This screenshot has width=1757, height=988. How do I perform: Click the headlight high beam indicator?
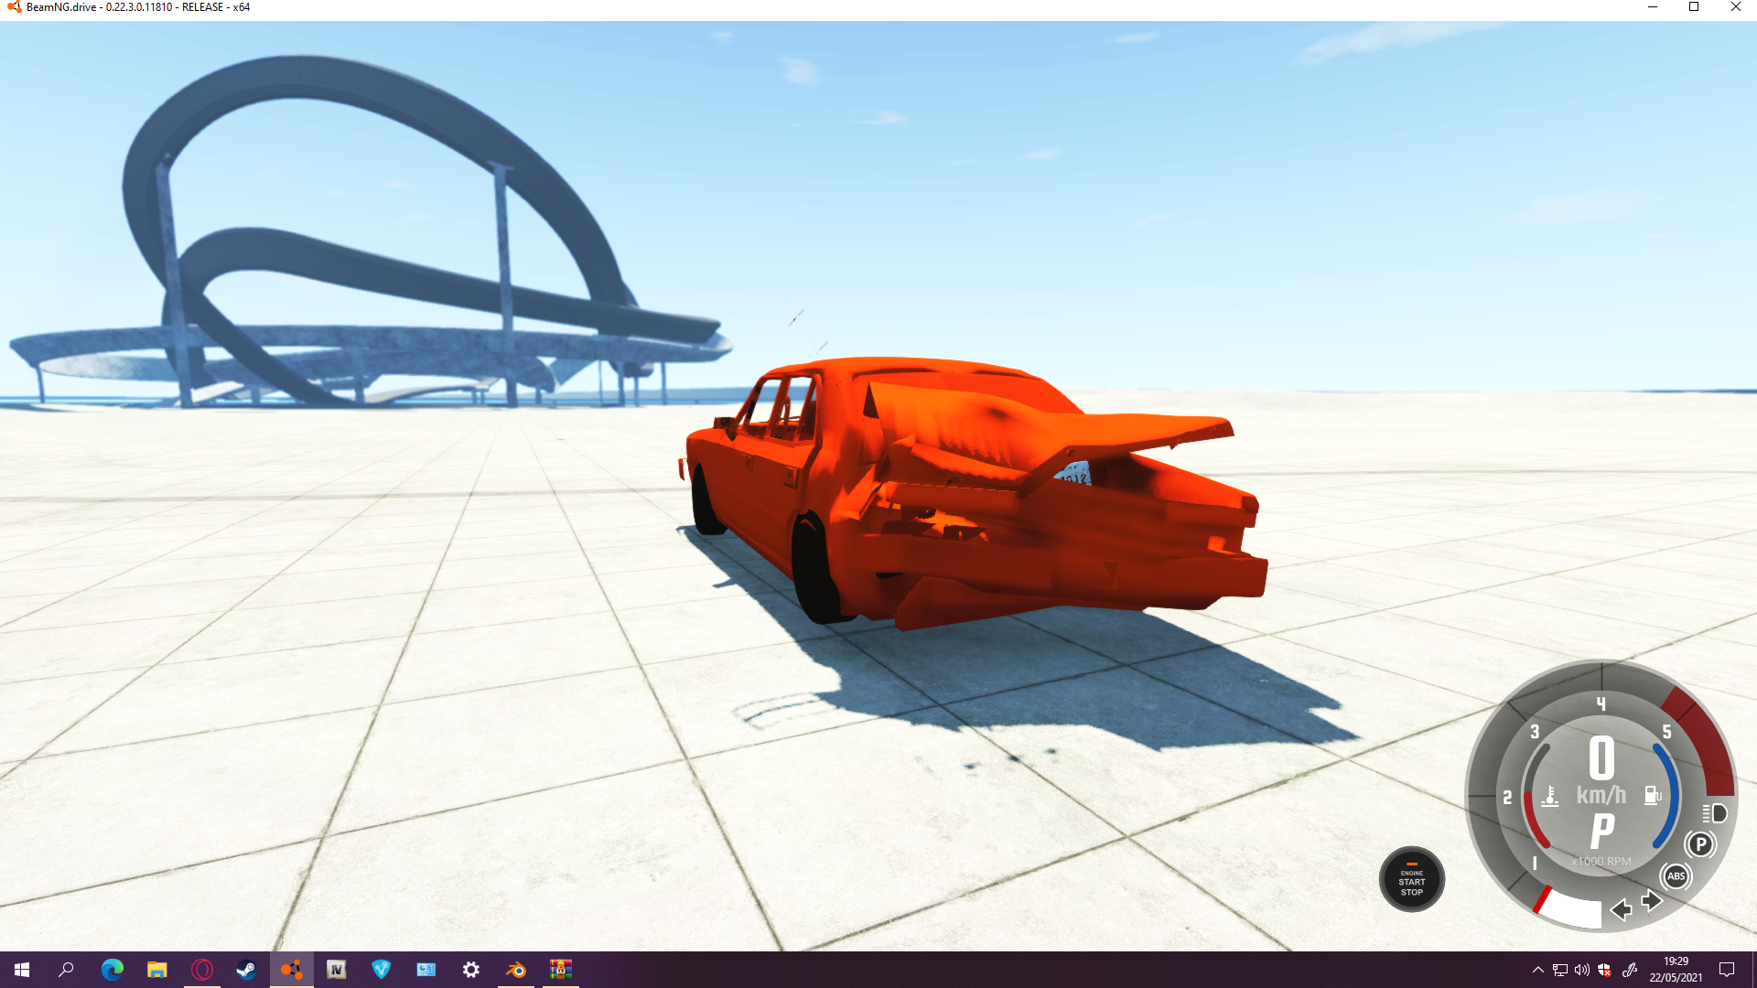1715,813
